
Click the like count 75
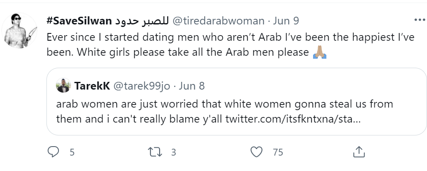[278, 152]
